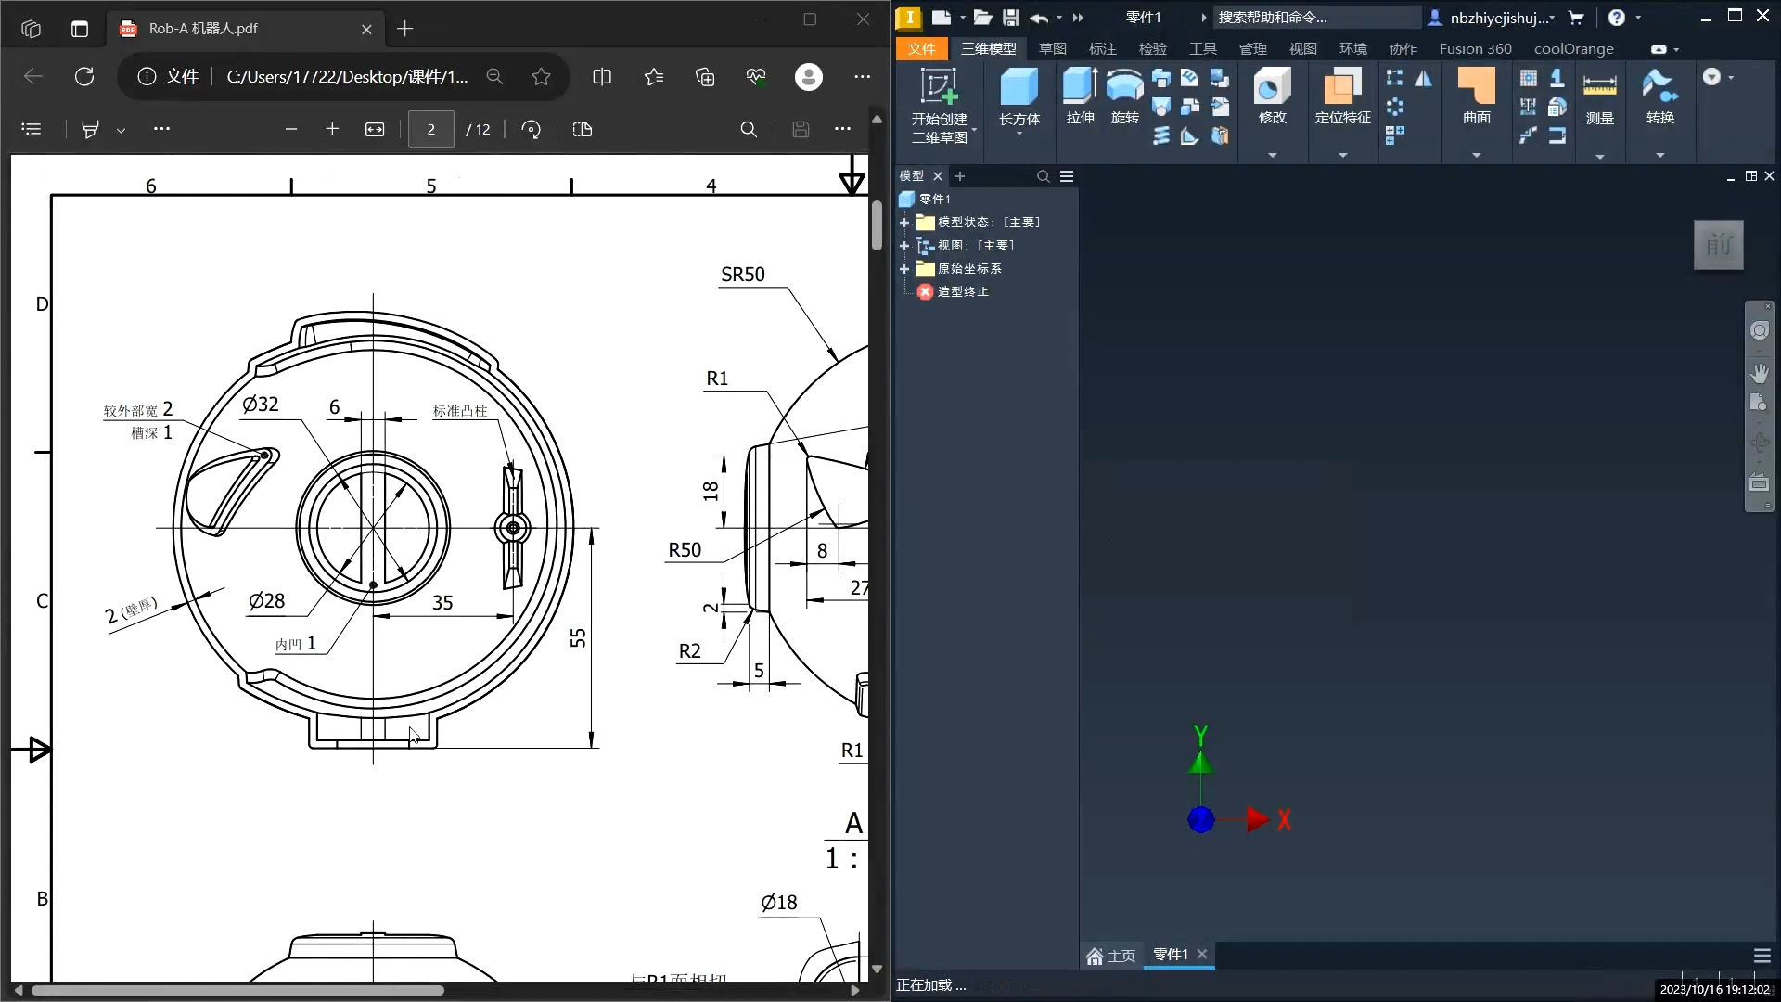Image resolution: width=1781 pixels, height=1002 pixels.
Task: Toggle the PDF table of contents sidebar
Action: pyautogui.click(x=32, y=130)
